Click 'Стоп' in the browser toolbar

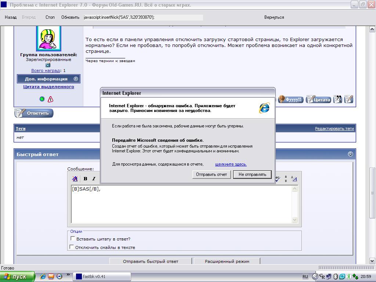50,17
